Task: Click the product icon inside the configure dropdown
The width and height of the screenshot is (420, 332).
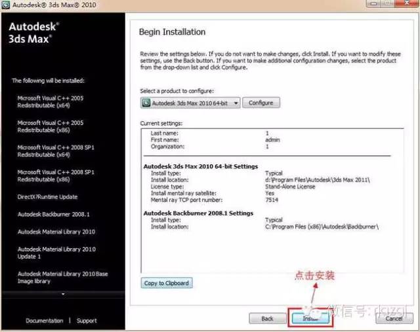Action: click(x=146, y=103)
